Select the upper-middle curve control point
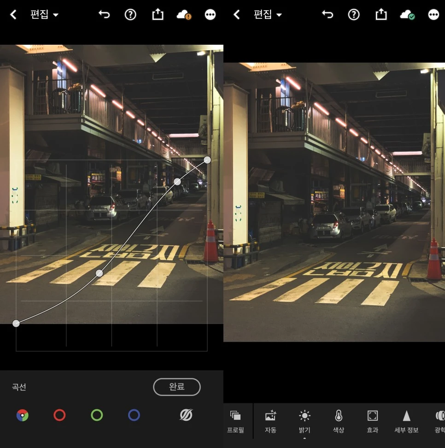This screenshot has width=445, height=448. click(x=177, y=182)
